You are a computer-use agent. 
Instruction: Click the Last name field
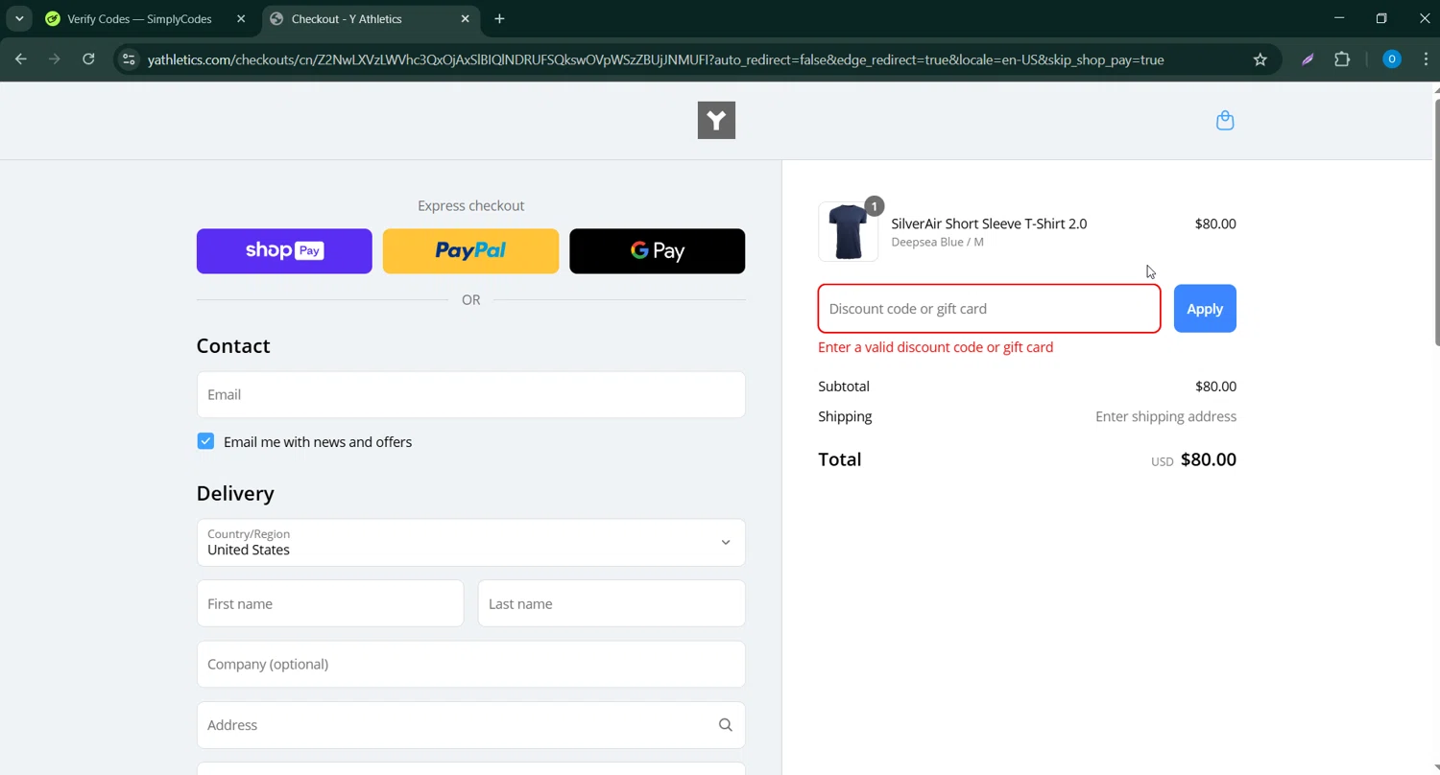click(612, 603)
